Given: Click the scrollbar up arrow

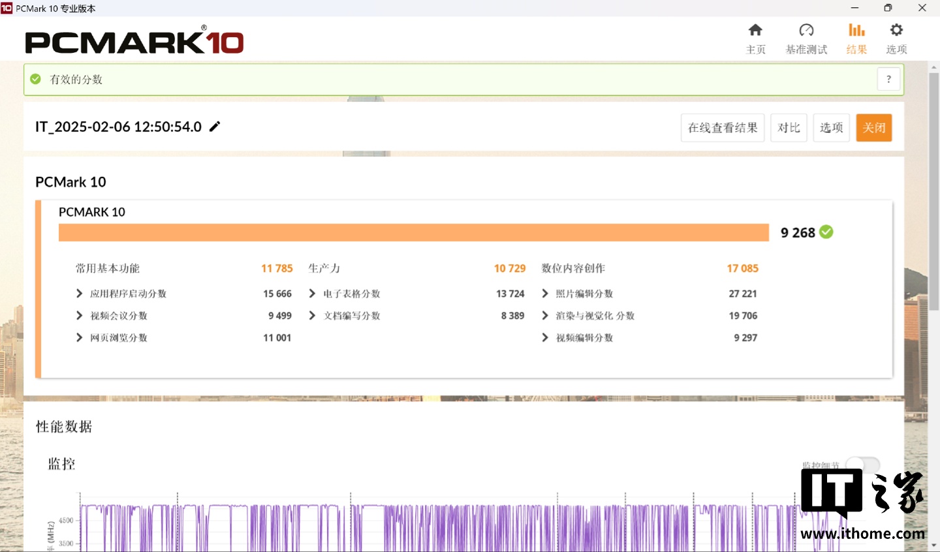Looking at the screenshot, I should click(934, 67).
